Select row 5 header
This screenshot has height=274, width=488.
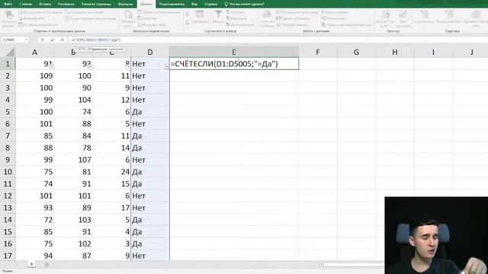[x=8, y=112]
